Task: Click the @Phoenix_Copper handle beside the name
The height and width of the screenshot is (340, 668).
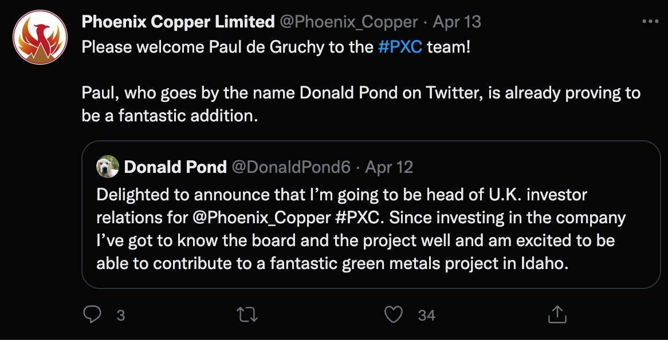Action: [348, 22]
